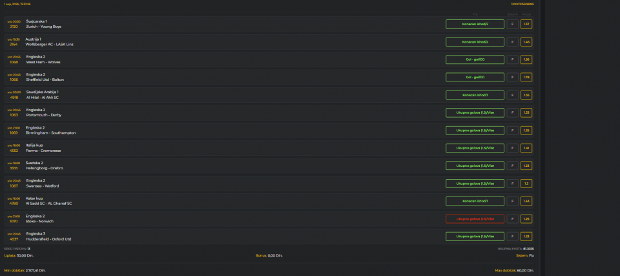The image size is (620, 276).
Task: Open the Portsmouth - Derby match row
Action: tap(269, 112)
